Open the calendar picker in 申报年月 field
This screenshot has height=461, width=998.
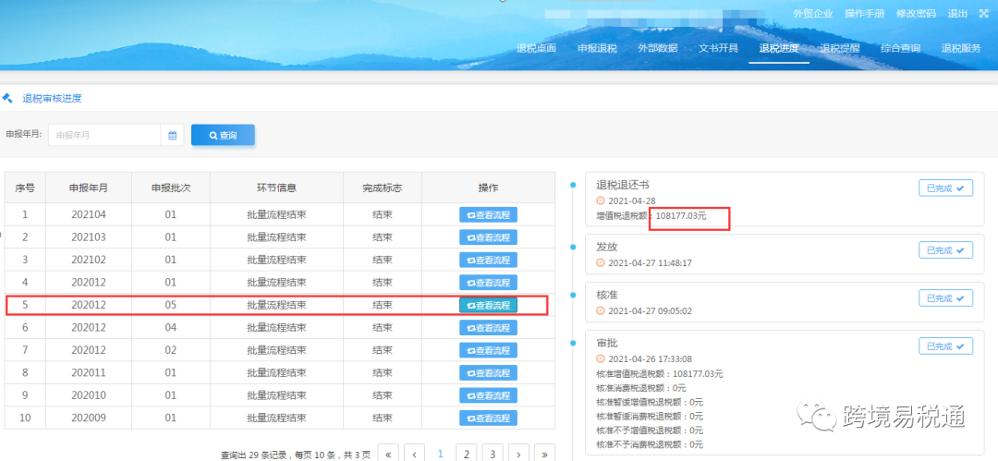(172, 135)
